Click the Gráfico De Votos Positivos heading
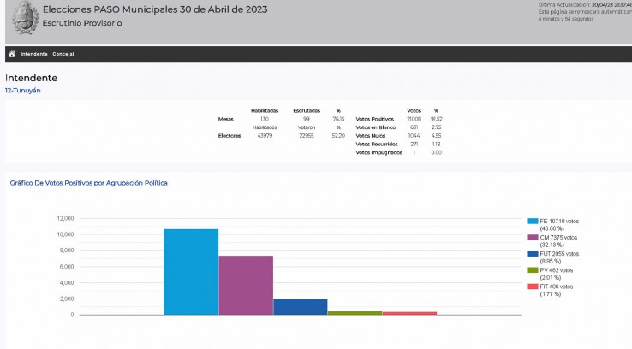632x349 pixels. click(88, 183)
